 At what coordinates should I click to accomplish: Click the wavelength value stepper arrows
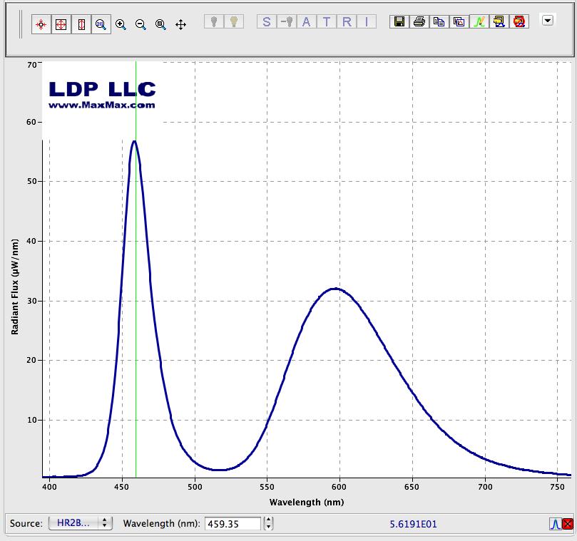tap(269, 523)
